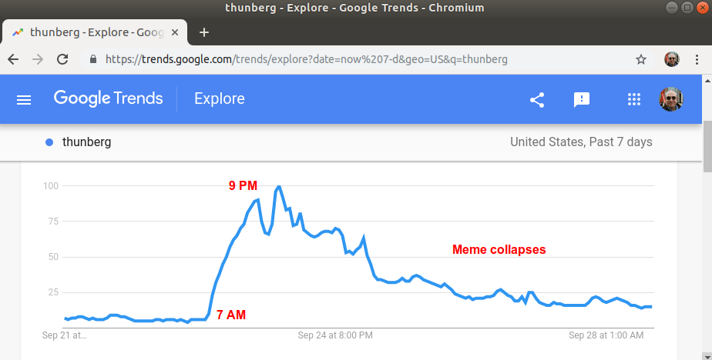This screenshot has width=712, height=360.
Task: Click the Explore header label
Action: [220, 98]
